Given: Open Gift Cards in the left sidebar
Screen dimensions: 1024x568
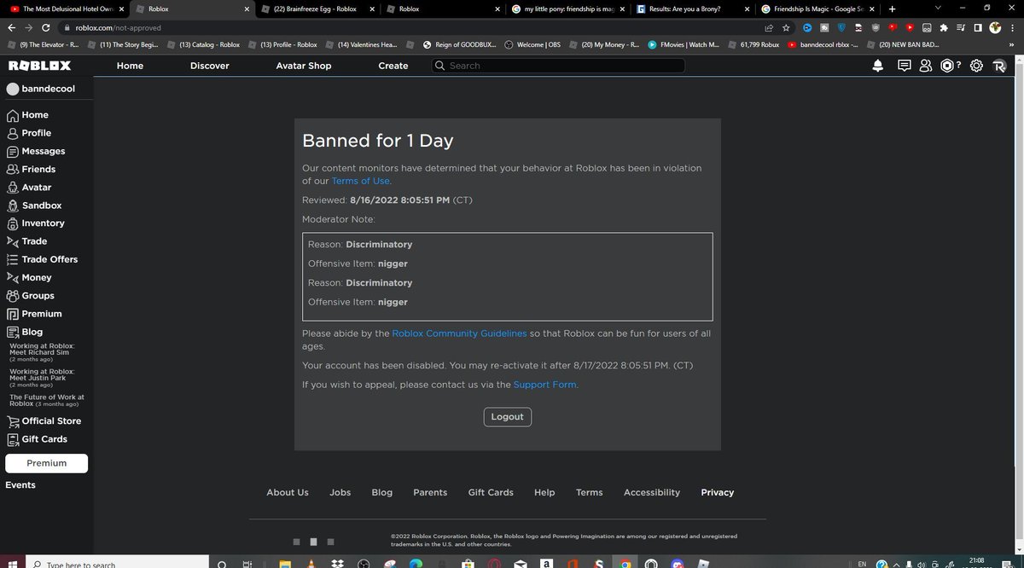Looking at the screenshot, I should [37, 439].
